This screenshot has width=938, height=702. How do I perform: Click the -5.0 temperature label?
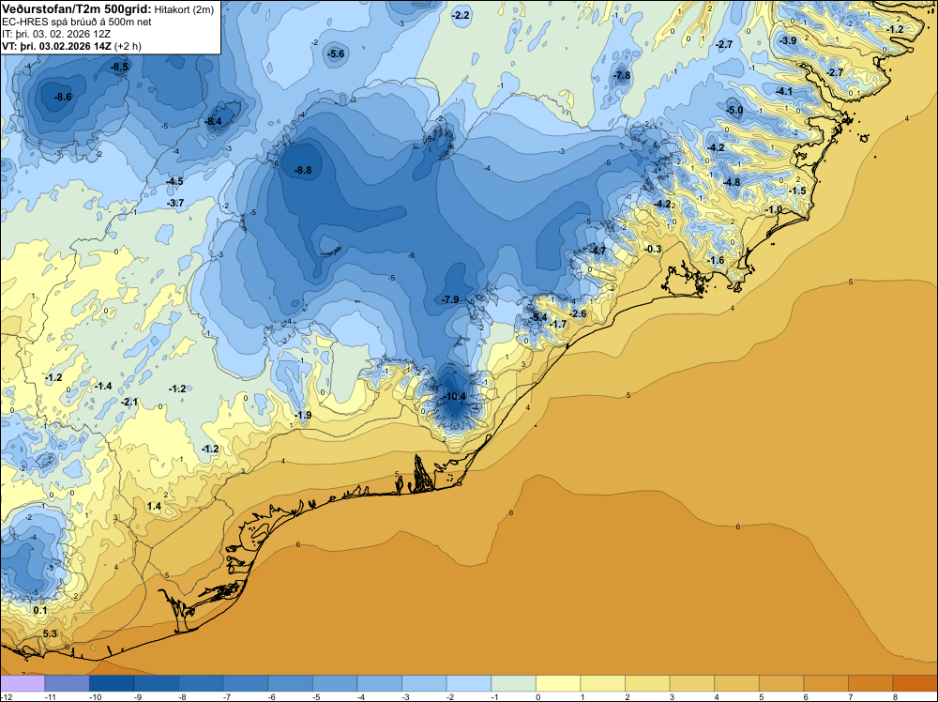[x=734, y=110]
